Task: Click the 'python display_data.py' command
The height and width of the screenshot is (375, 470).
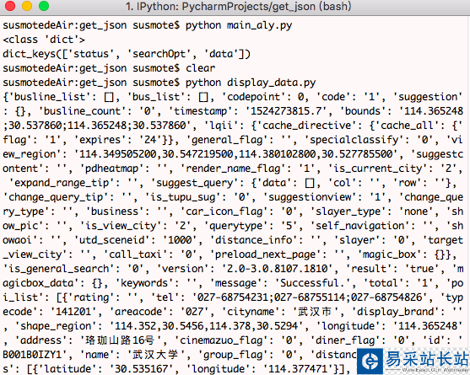Action: tap(251, 83)
